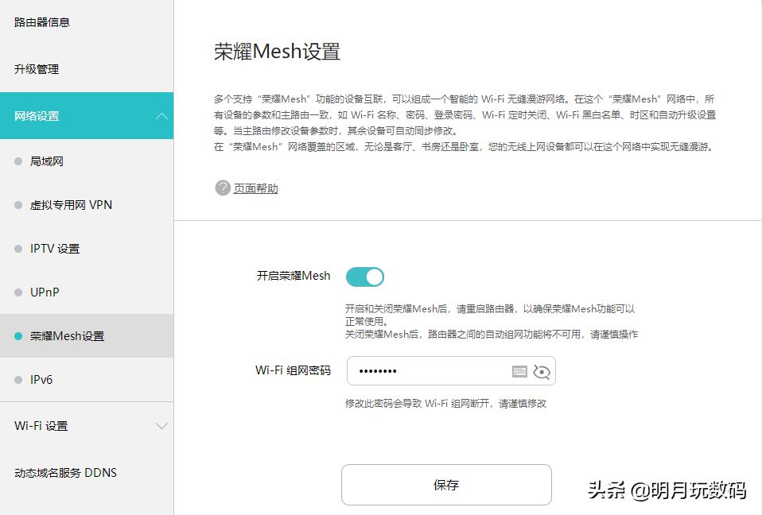Select 荣耀Mesh设置 in the sidebar
Viewport: 762px width, 515px height.
pyautogui.click(x=87, y=336)
